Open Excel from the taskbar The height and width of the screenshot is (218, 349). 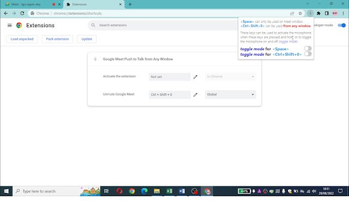[169, 191]
